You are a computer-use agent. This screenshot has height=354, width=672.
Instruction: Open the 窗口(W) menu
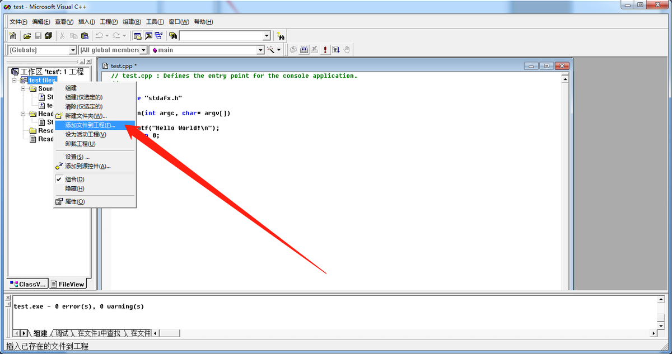point(179,22)
